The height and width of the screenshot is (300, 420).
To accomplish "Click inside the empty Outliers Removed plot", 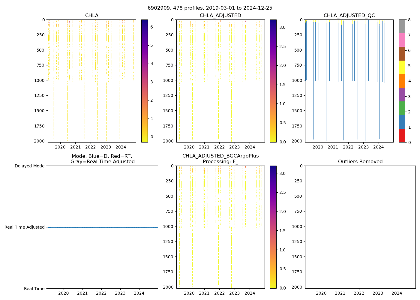I will 360,227.
